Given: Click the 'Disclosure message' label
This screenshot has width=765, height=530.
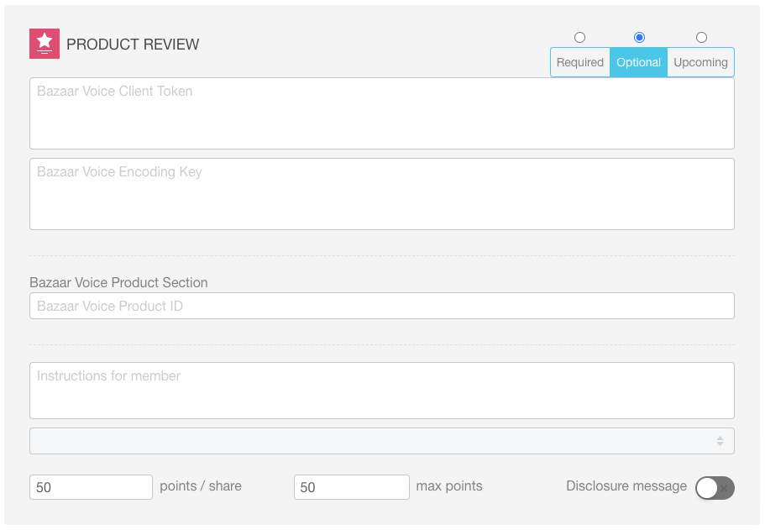Looking at the screenshot, I should point(626,486).
